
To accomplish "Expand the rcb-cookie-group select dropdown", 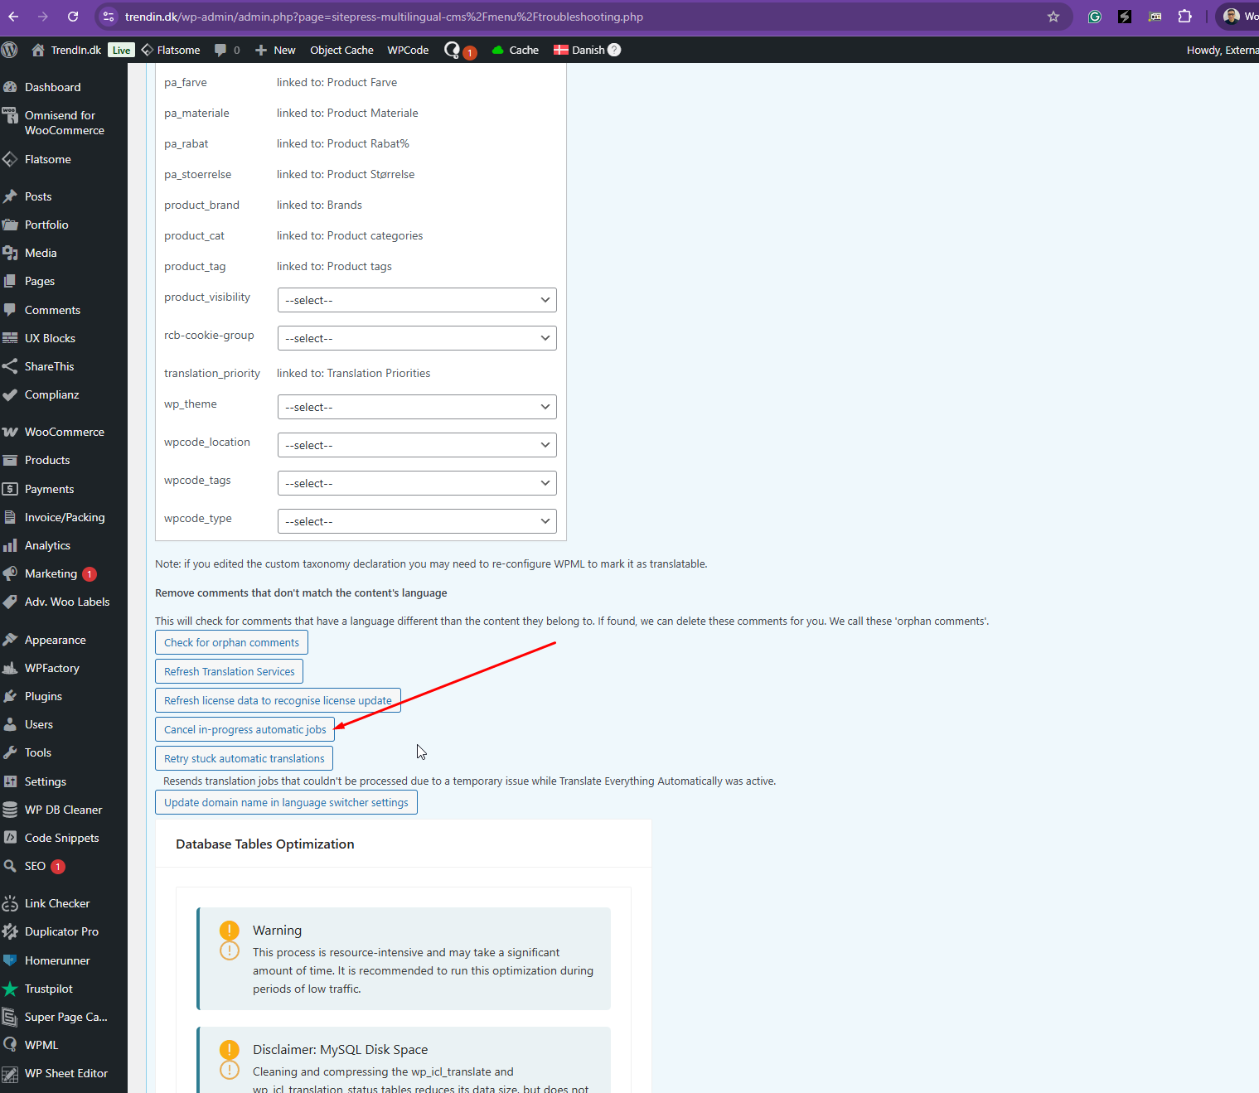I will click(416, 338).
